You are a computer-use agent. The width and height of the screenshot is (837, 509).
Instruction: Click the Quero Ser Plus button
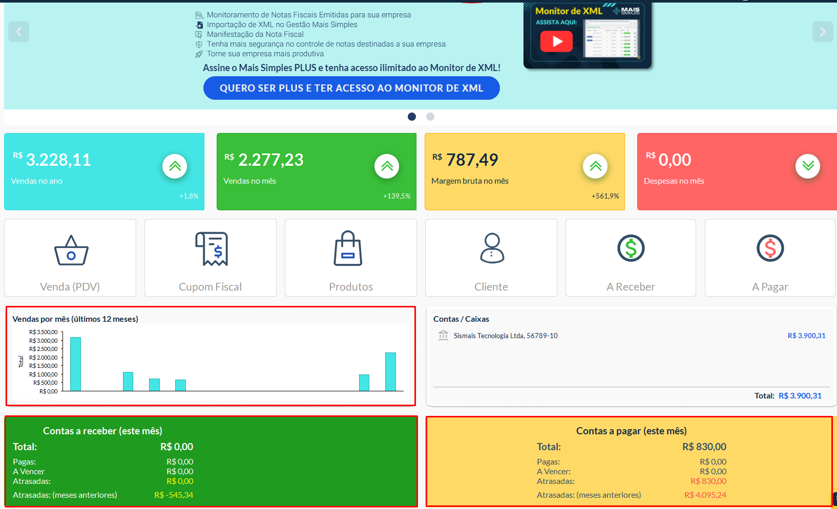tap(351, 88)
